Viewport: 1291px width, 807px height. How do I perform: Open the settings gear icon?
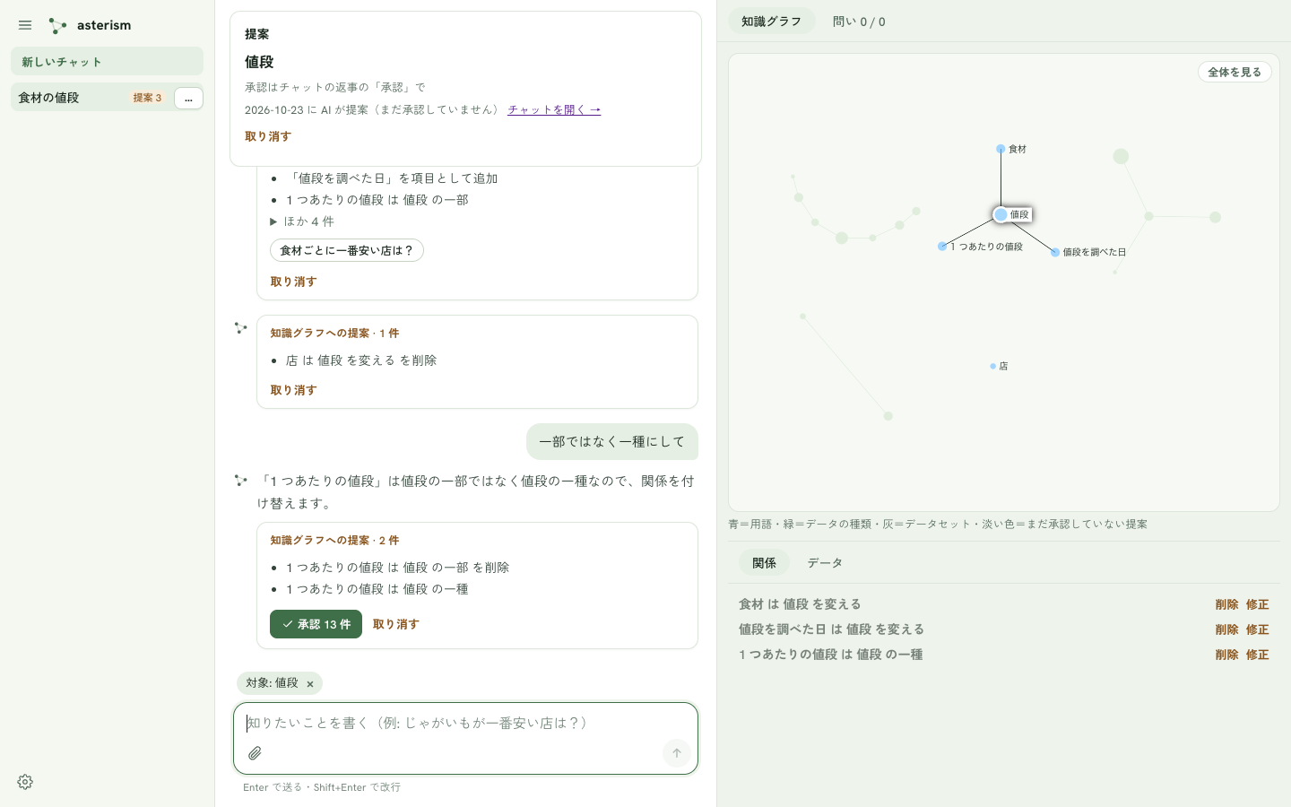pos(25,782)
